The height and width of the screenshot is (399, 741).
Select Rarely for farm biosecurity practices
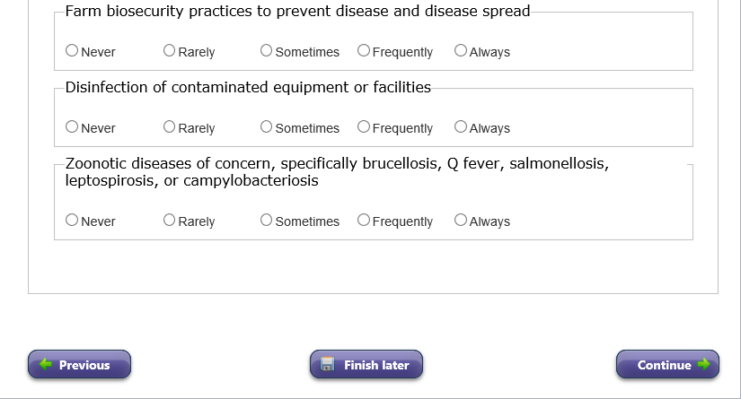pos(169,51)
